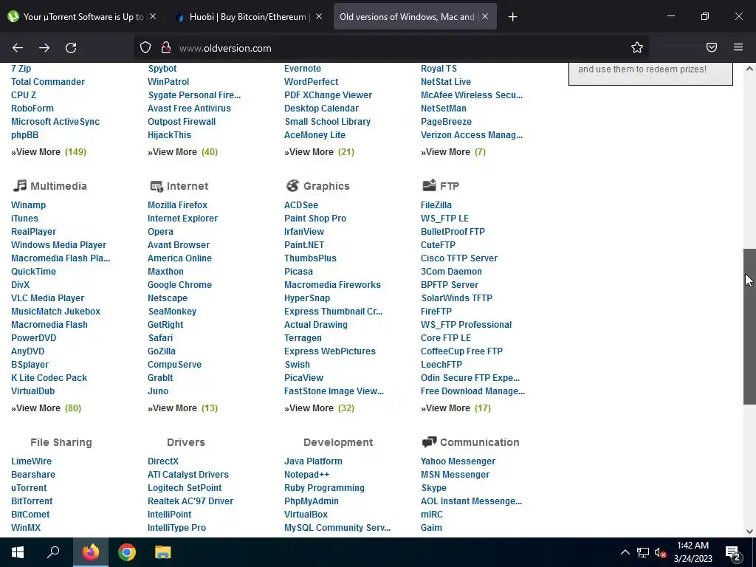Switch to Firefox in the taskbar
The width and height of the screenshot is (756, 567).
tap(91, 552)
